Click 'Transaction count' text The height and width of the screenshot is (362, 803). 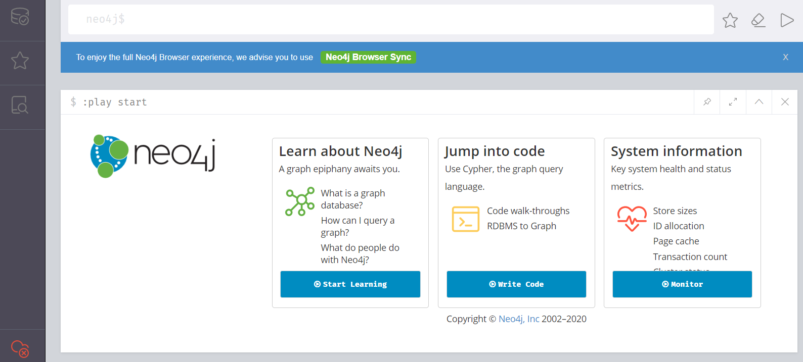(690, 257)
